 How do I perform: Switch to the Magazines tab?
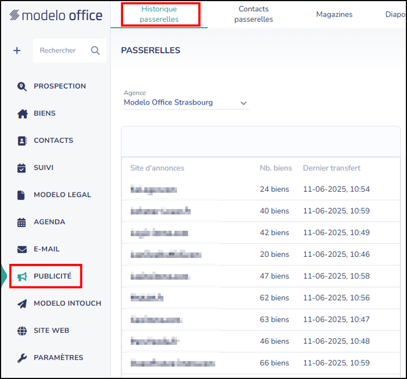334,14
